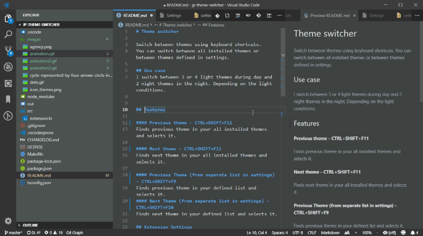This screenshot has height=236, width=423.
Task: Open the Manage gear at sidebar bottom
Action: point(8,221)
